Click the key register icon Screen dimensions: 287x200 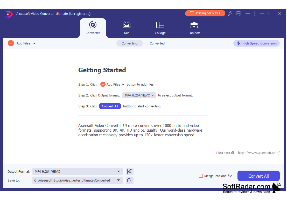pos(230,14)
